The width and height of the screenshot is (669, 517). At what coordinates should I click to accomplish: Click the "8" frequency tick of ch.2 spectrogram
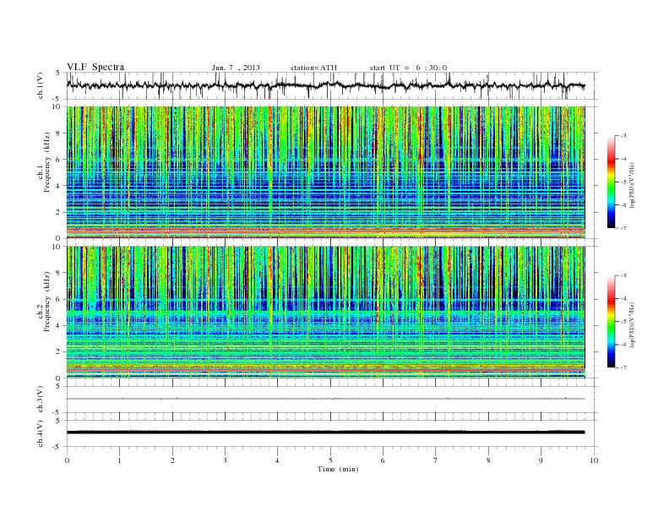click(58, 273)
